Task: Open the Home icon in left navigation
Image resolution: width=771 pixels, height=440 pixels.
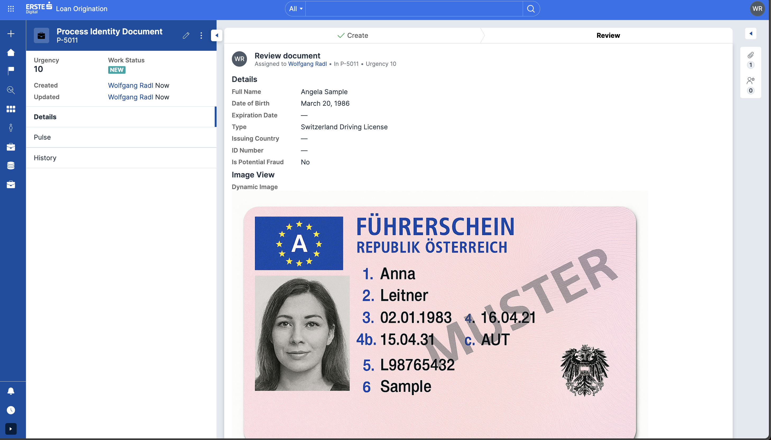Action: pos(11,52)
